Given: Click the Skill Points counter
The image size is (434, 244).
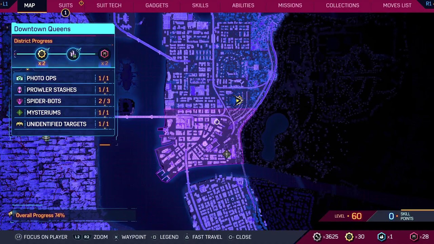Looking at the screenshot, I should coord(401,216).
